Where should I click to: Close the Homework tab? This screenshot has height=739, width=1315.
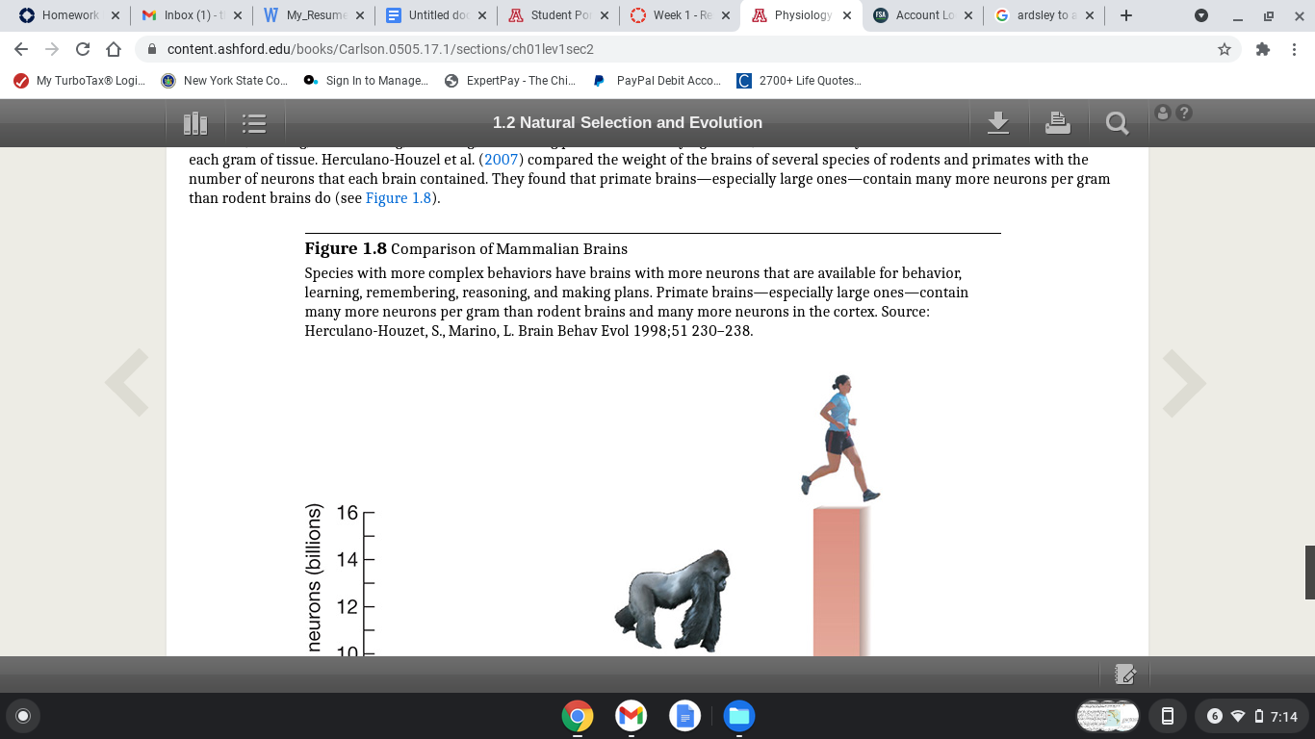(x=116, y=15)
